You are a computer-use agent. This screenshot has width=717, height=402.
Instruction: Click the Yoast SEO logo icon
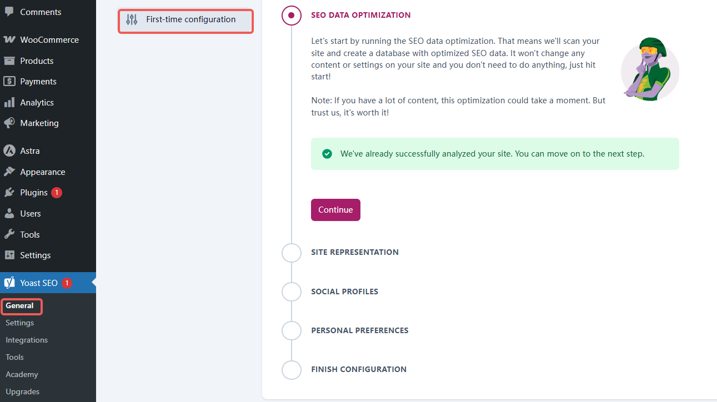pos(9,283)
